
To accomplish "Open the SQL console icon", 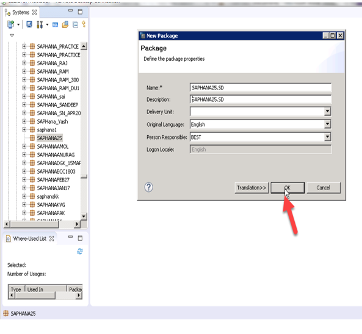I will click(x=55, y=25).
